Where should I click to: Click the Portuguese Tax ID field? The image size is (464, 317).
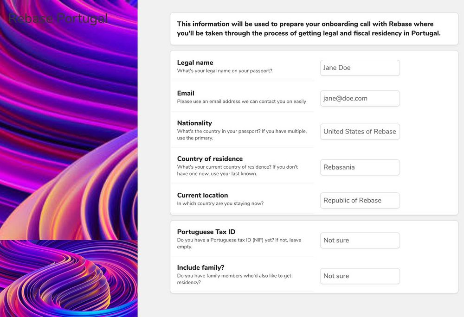[x=360, y=240]
